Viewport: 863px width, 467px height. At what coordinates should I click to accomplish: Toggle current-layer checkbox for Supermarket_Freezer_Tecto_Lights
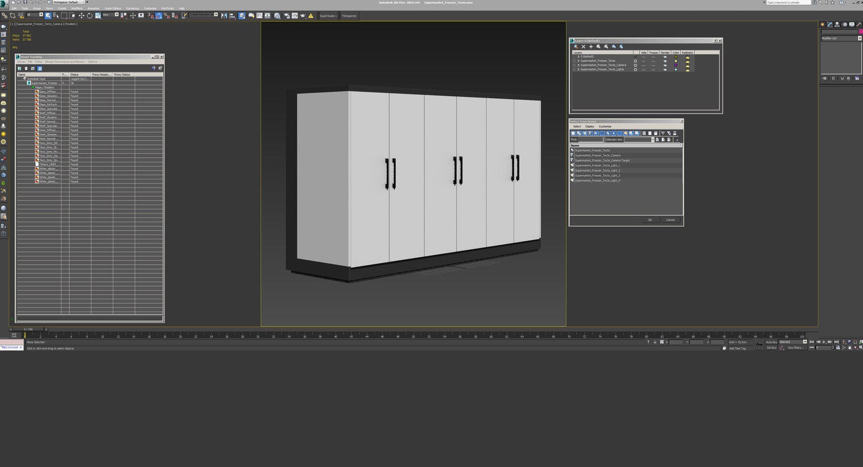coord(635,70)
